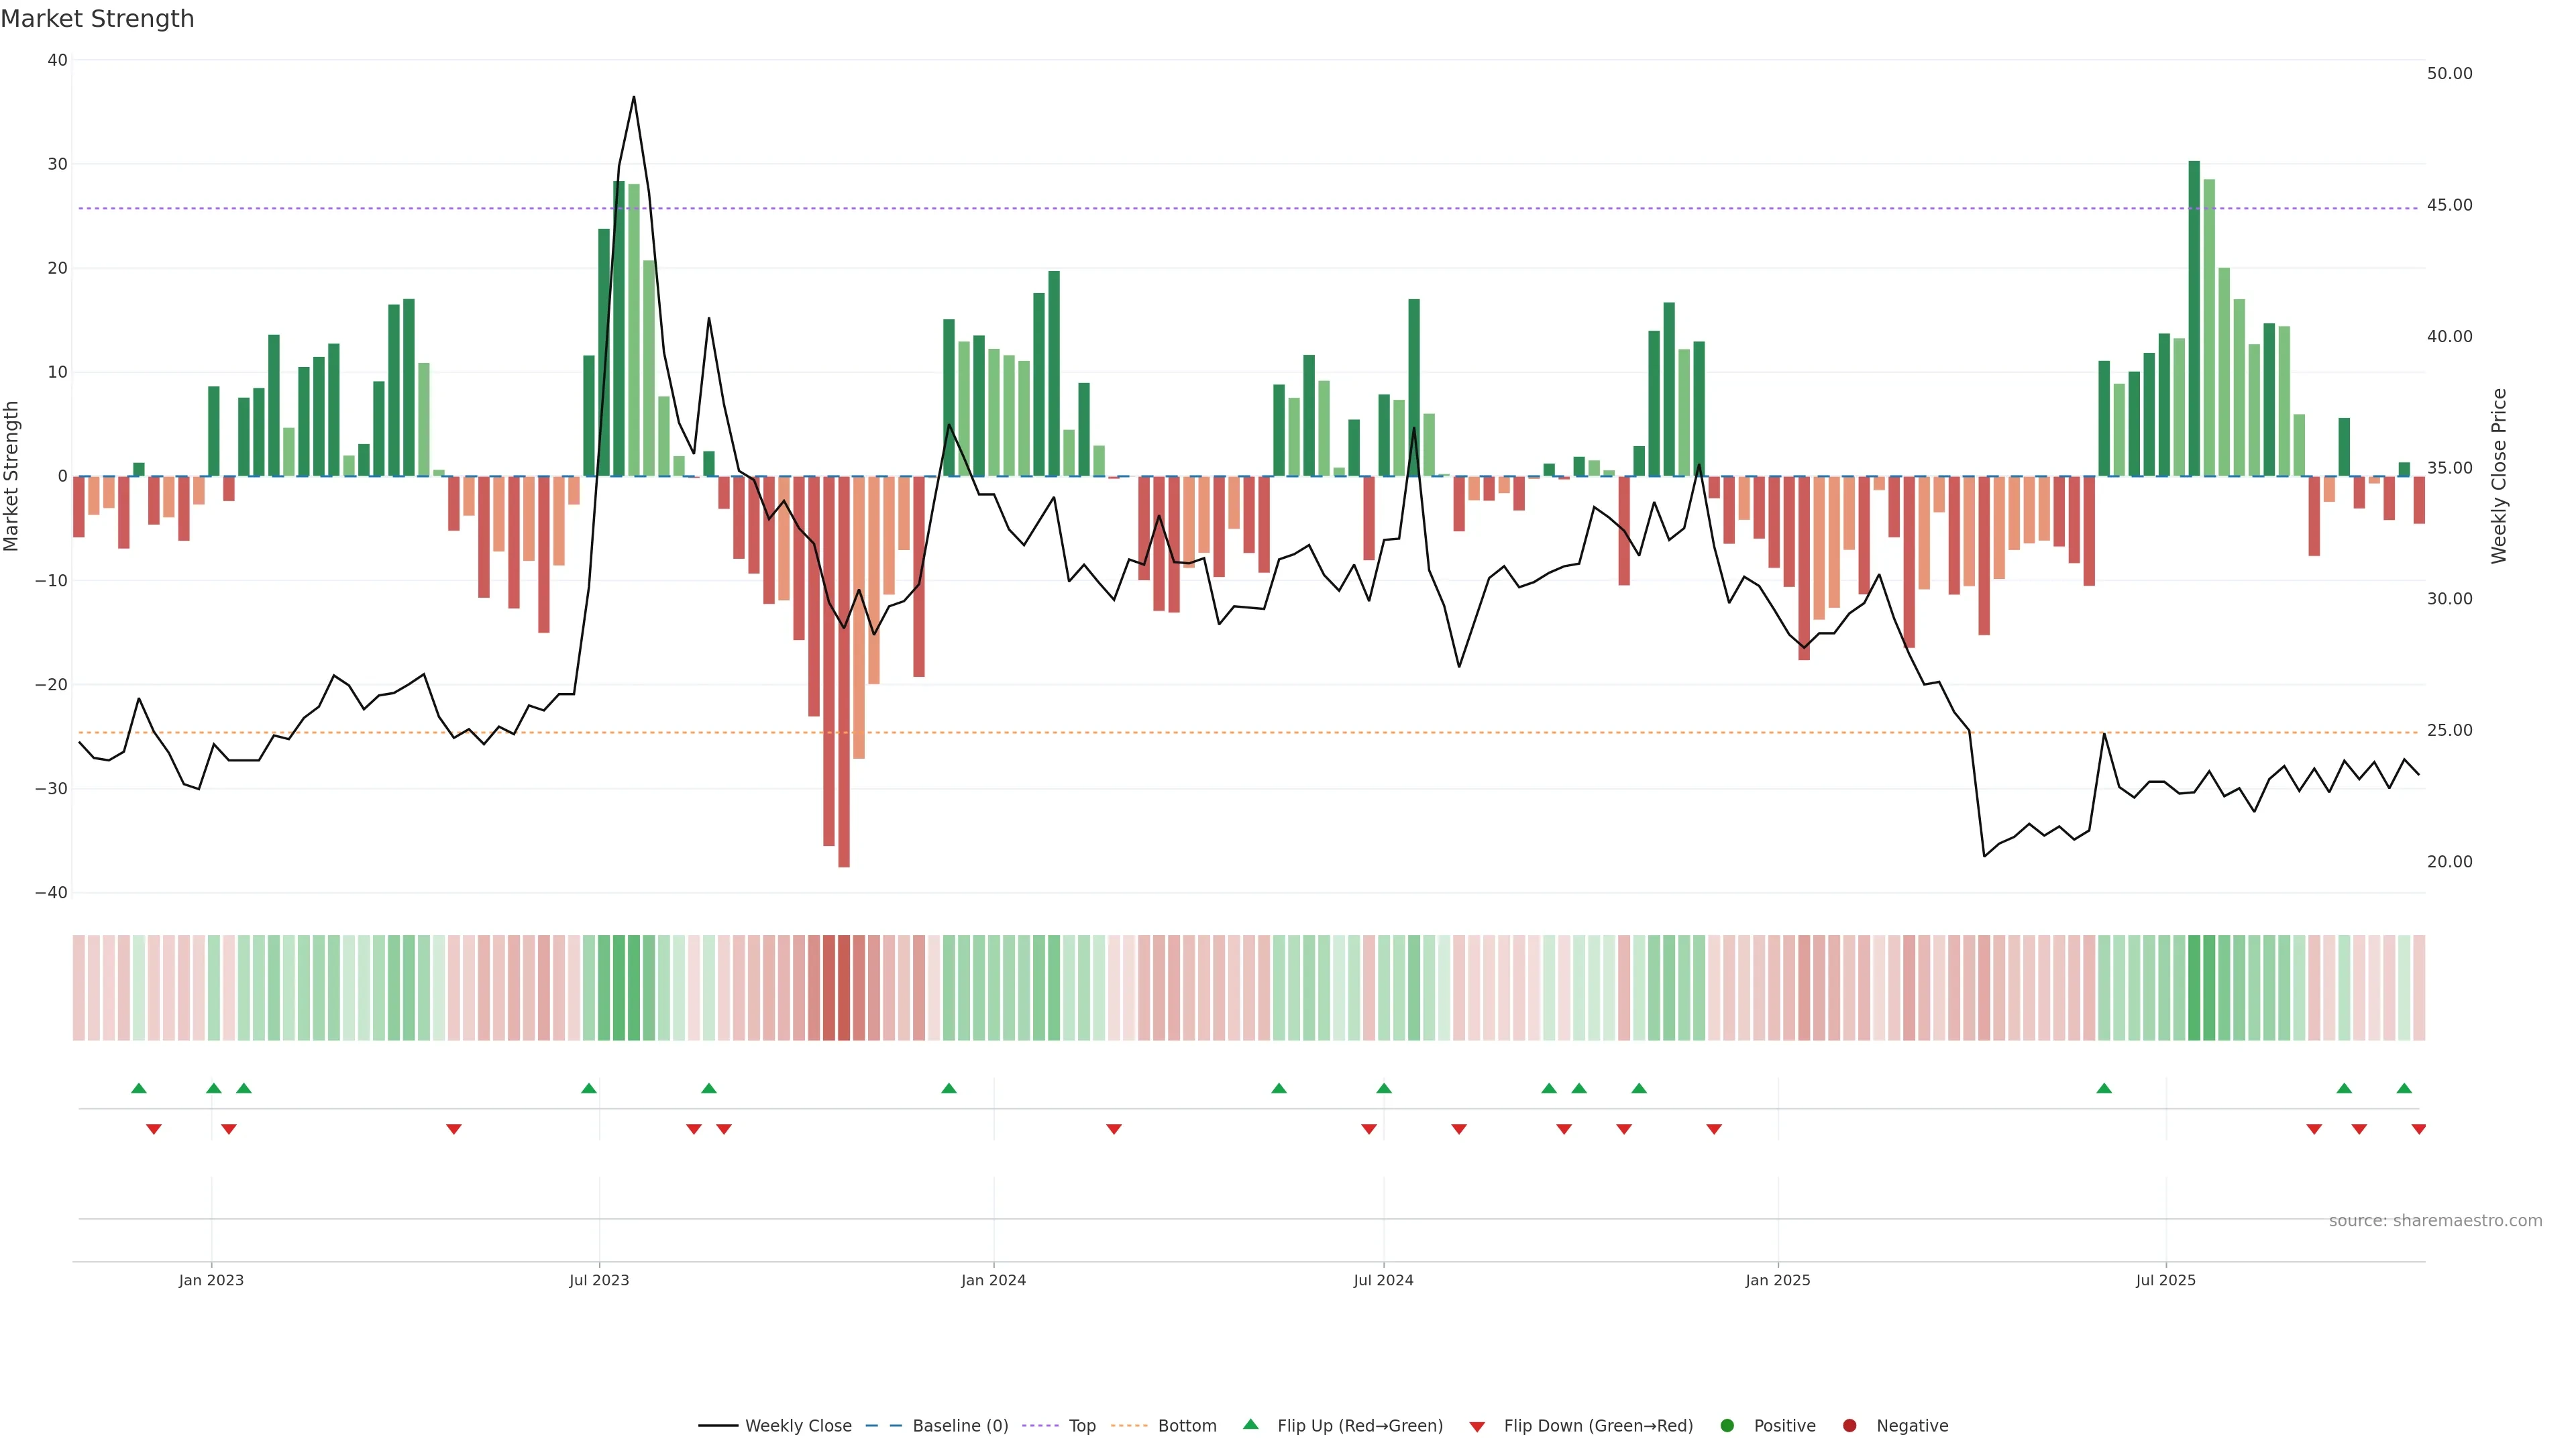This screenshot has width=2576, height=1449.
Task: Click the rightmost red flip-down triangle marker
Action: coord(2418,1129)
